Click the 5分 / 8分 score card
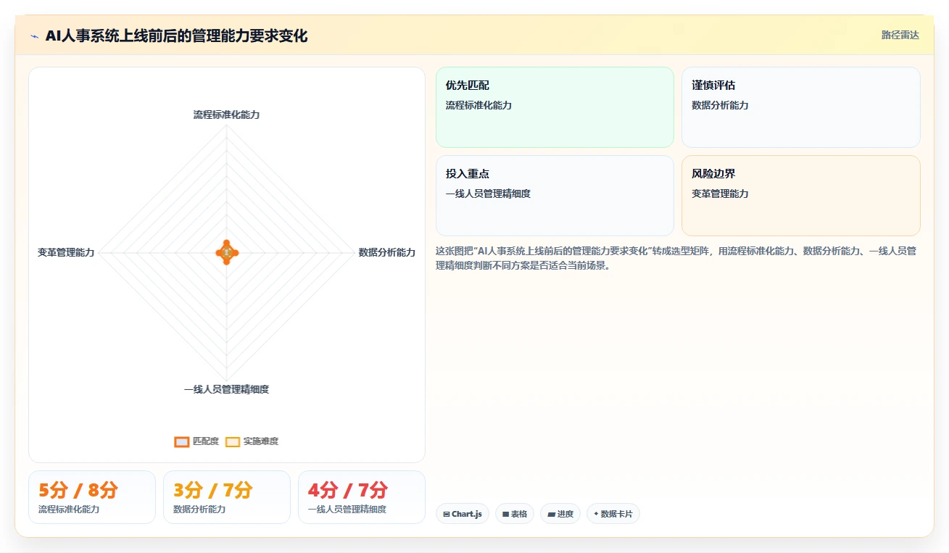Screen dimensions: 949x553 pyautogui.click(x=92, y=497)
